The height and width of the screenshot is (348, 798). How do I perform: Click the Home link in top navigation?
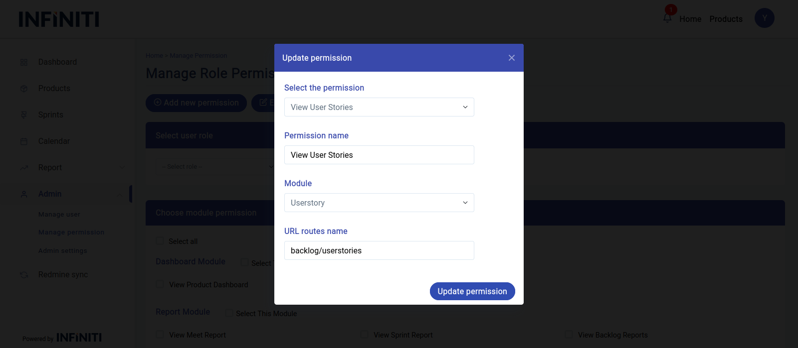coord(690,19)
